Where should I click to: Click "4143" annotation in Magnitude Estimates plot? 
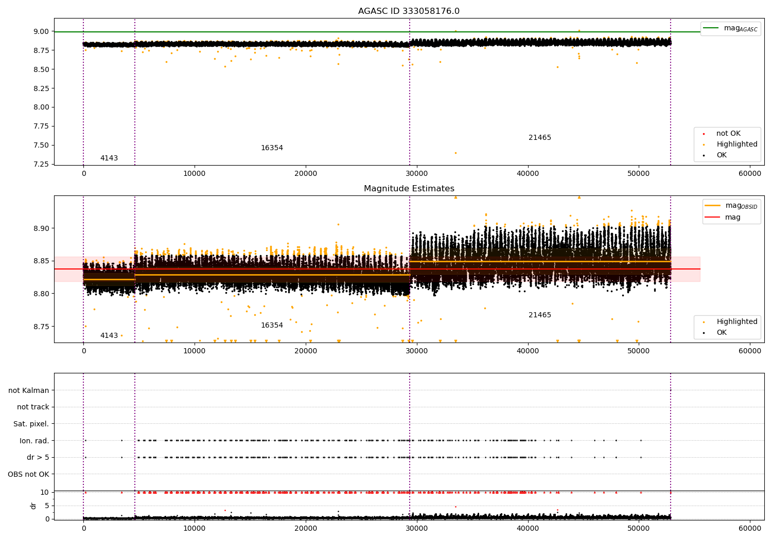pos(109,336)
